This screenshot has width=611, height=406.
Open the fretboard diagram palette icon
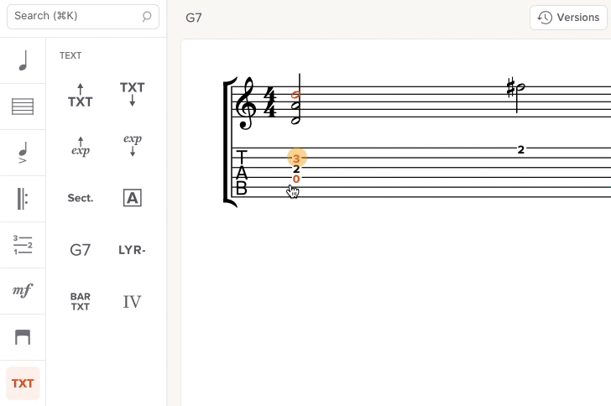(23, 337)
